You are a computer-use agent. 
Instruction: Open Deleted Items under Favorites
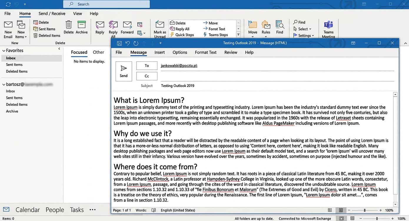tap(17, 71)
